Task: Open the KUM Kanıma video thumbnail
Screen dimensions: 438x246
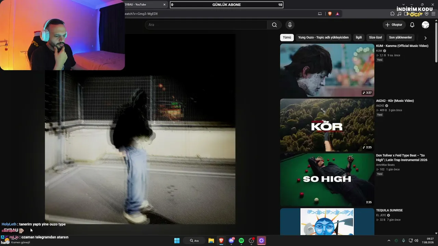Action: point(327,70)
